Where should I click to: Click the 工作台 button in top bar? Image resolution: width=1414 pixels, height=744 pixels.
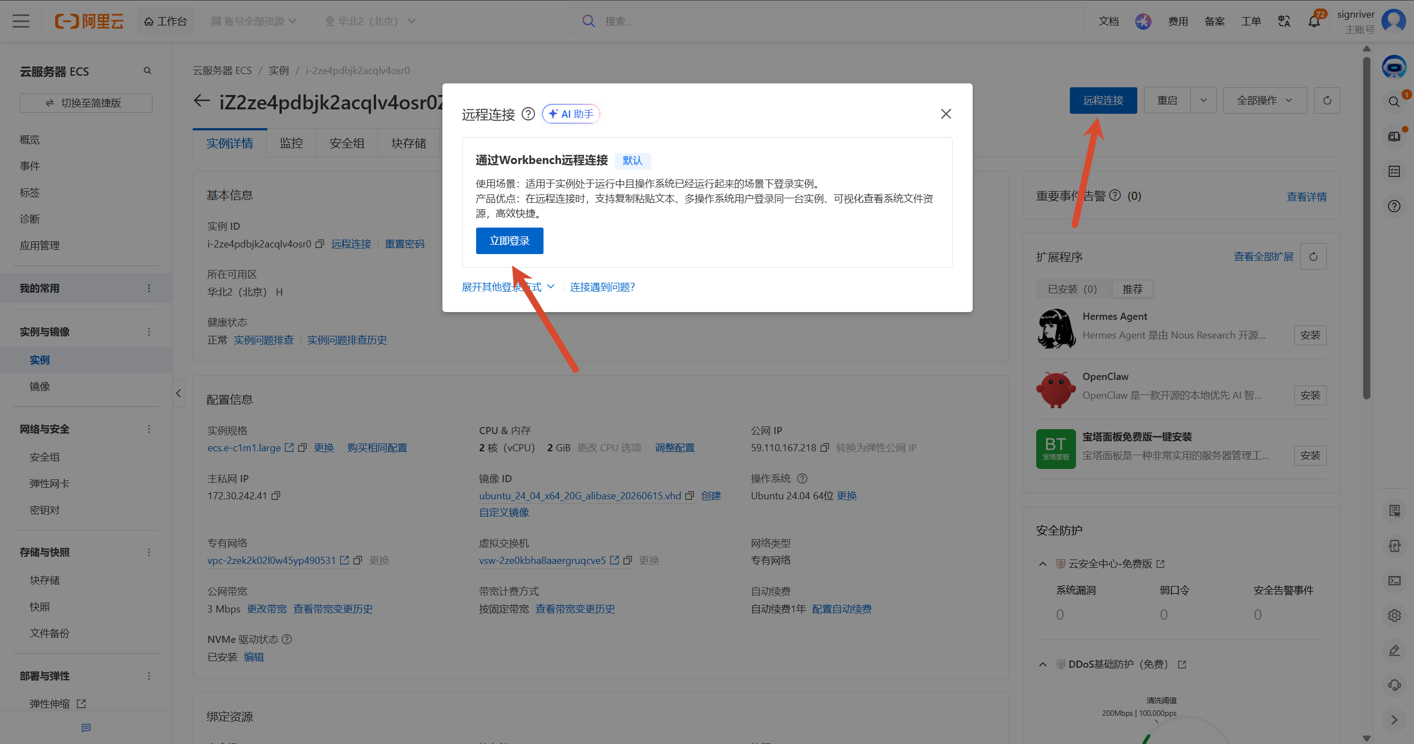point(165,21)
